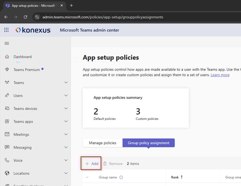Screen dimensions: 241x186
Task: Open Teams Premium in sidebar
Action: pos(27,70)
